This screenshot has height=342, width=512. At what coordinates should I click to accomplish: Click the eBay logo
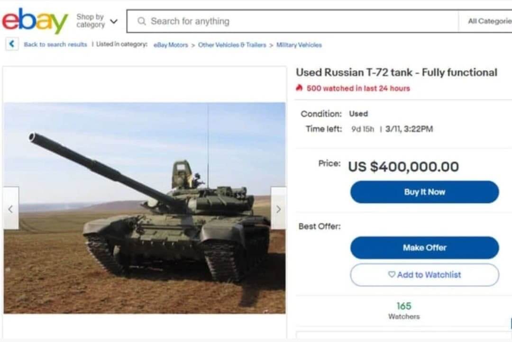pos(35,21)
